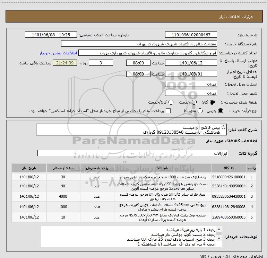The height and width of the screenshot is (258, 267).
Task: Click the ردیف column header
Action: (251, 168)
